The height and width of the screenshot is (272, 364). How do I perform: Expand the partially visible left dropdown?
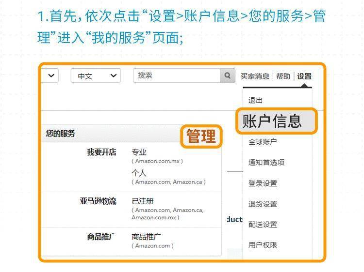click(x=50, y=76)
